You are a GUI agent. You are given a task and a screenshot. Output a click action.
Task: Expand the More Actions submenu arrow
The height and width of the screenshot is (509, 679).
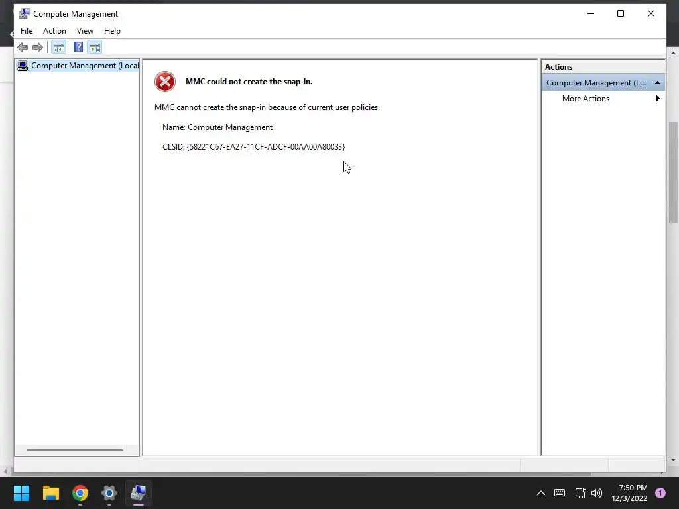click(658, 99)
